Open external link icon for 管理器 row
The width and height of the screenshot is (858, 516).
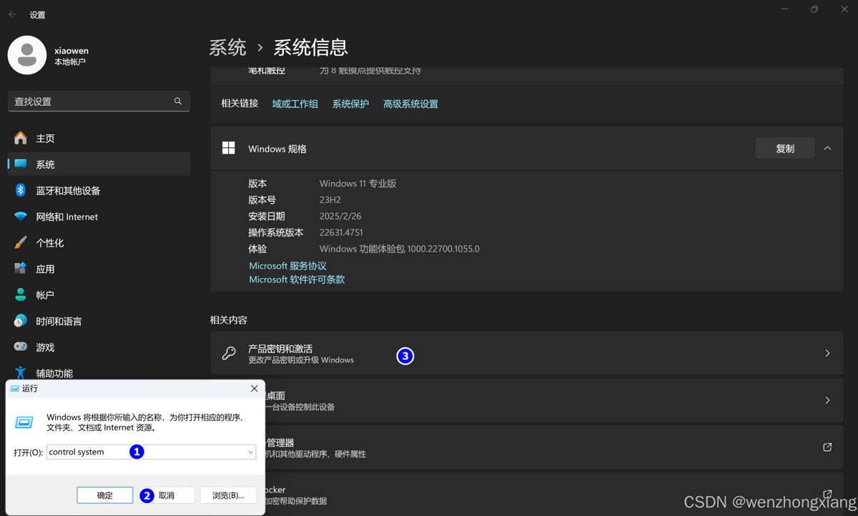(x=827, y=447)
